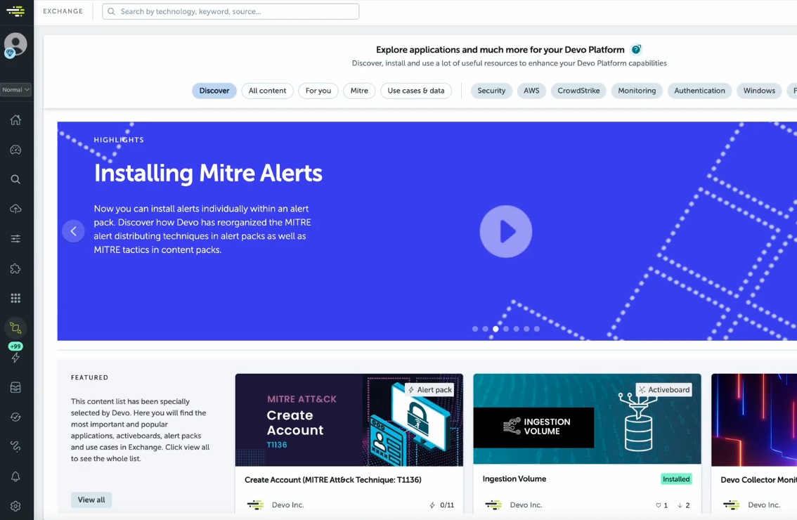The height and width of the screenshot is (520, 797).
Task: Open the settings gear icon in sidebar
Action: click(x=15, y=506)
